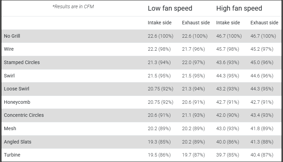The height and width of the screenshot is (162, 283).
Task: Select the Results are in CFM note
Action: 73,7
